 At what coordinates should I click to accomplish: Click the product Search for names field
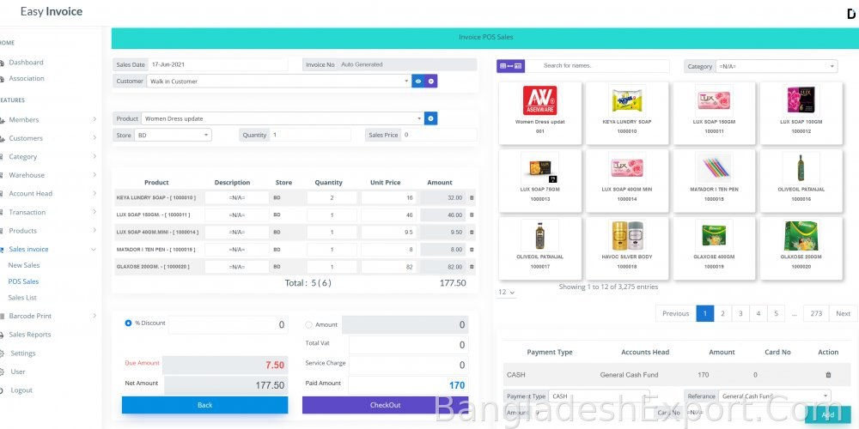tap(597, 66)
